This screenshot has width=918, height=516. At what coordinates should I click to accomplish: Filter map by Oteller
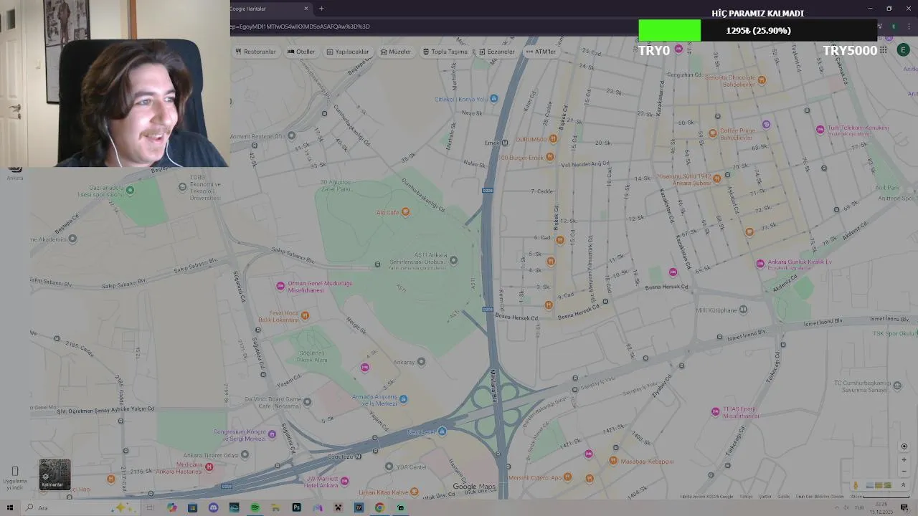pos(301,52)
